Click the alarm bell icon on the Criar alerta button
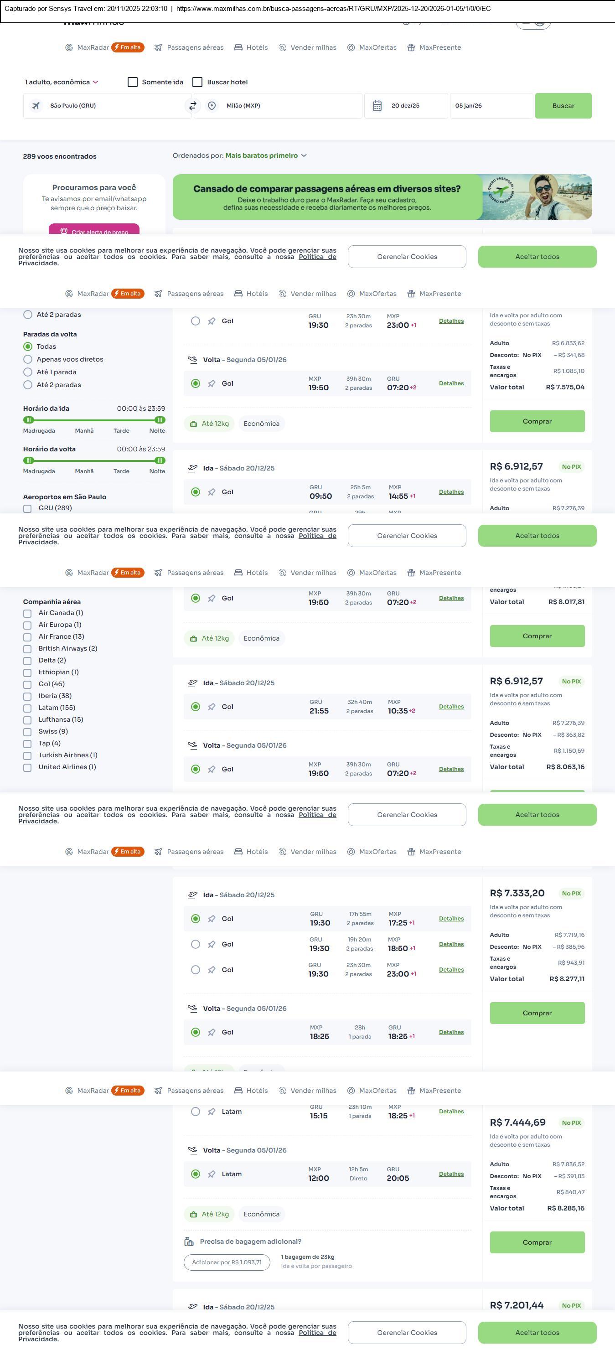 click(64, 232)
